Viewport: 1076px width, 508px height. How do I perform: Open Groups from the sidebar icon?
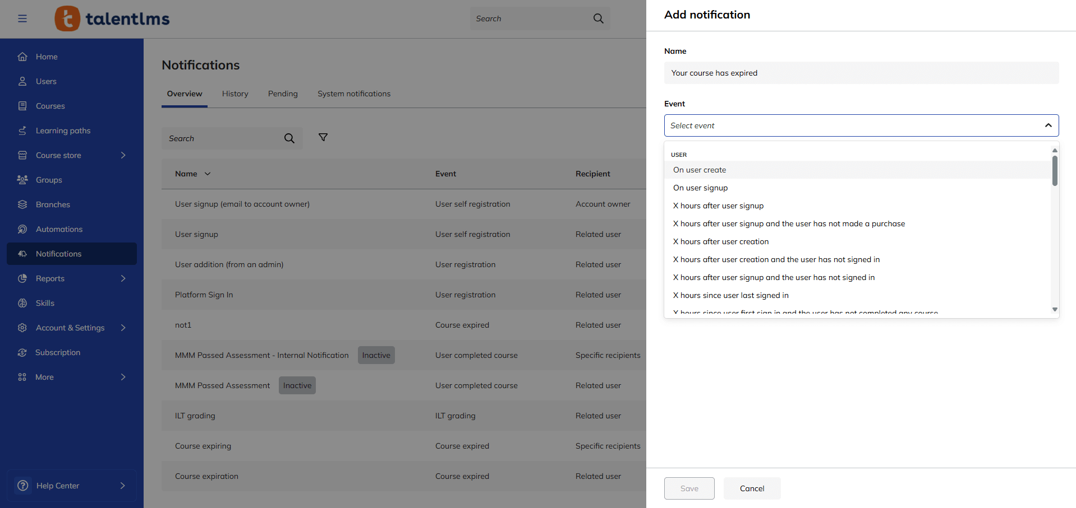[x=22, y=179]
